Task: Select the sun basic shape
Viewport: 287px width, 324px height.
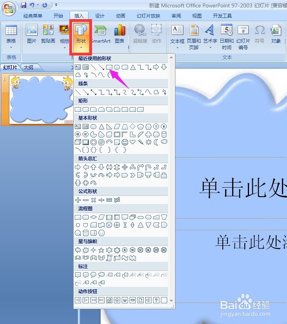Action: [148, 142]
